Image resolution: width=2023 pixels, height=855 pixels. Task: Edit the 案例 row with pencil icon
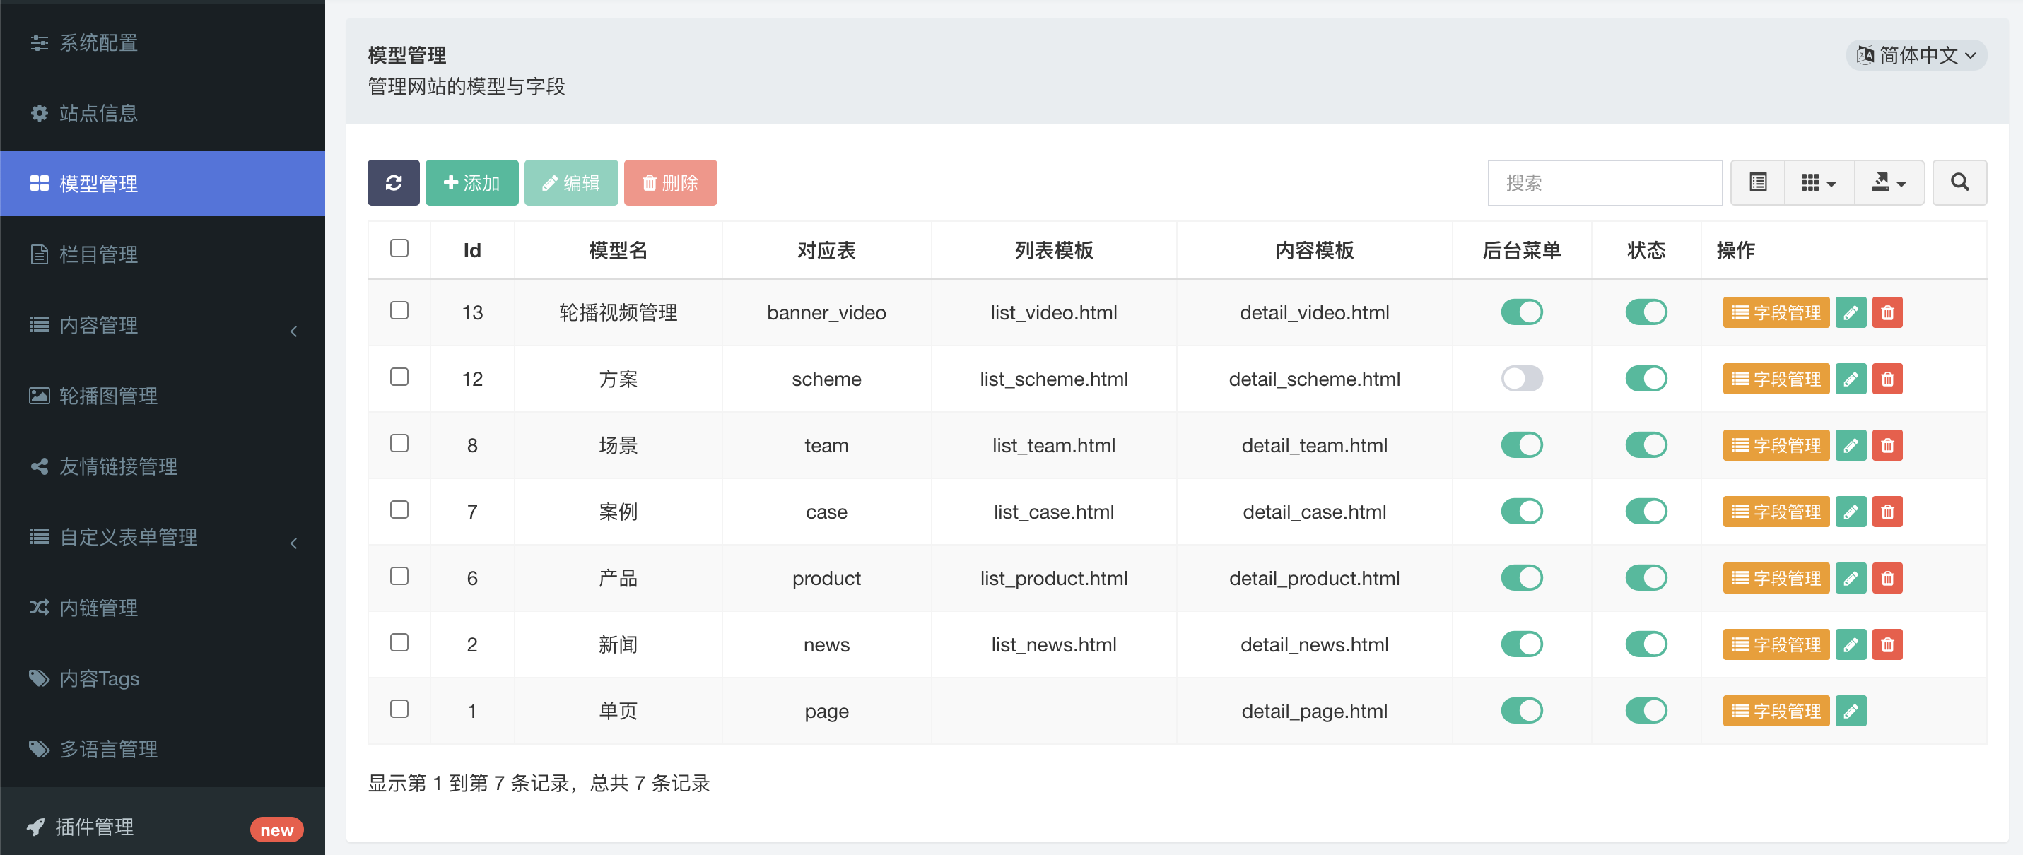(x=1851, y=512)
